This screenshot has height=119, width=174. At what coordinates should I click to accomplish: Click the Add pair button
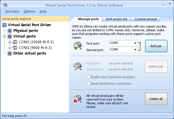[x=156, y=46]
